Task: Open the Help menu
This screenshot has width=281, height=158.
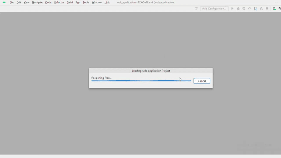Action: tap(107, 2)
